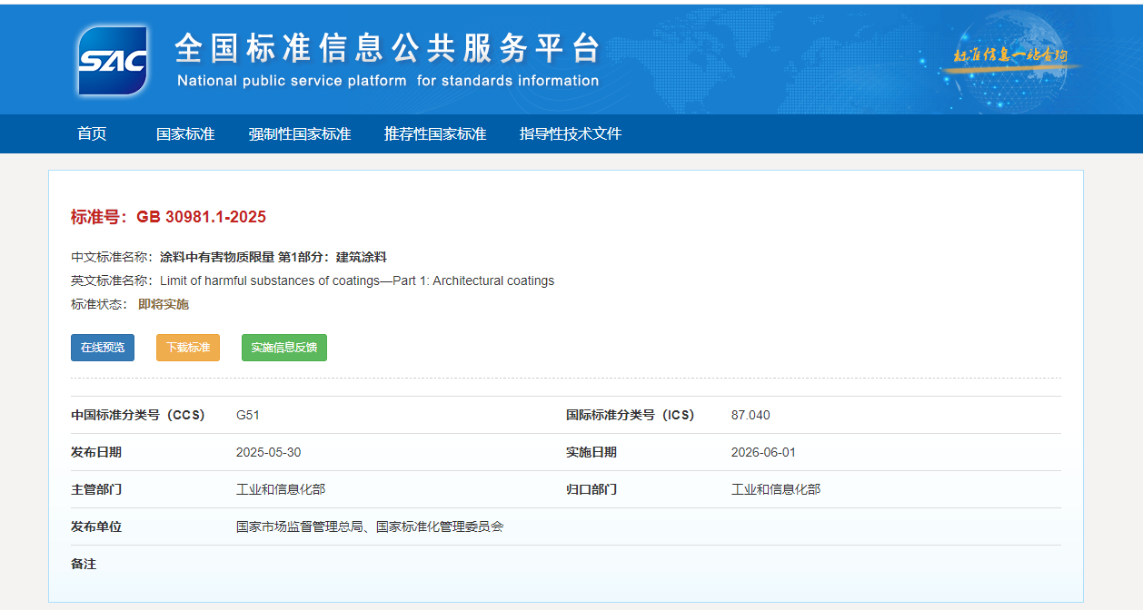
Task: Click the 中文标准名称 label
Action: point(112,257)
